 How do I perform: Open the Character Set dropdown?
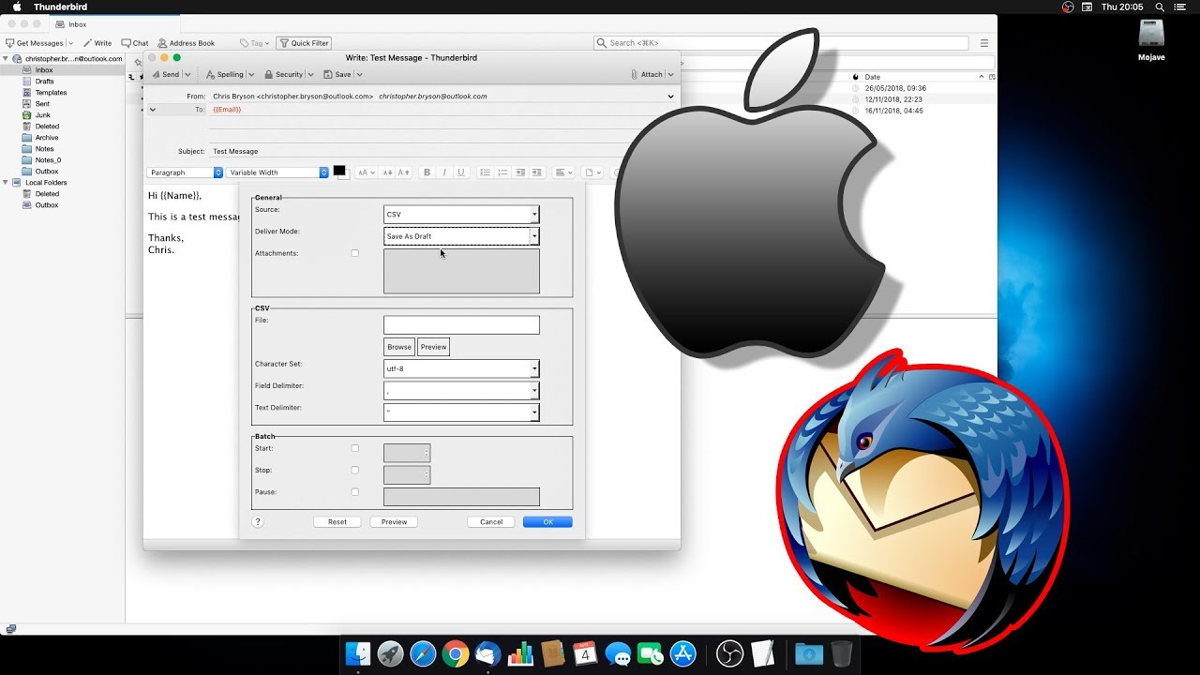(x=461, y=368)
